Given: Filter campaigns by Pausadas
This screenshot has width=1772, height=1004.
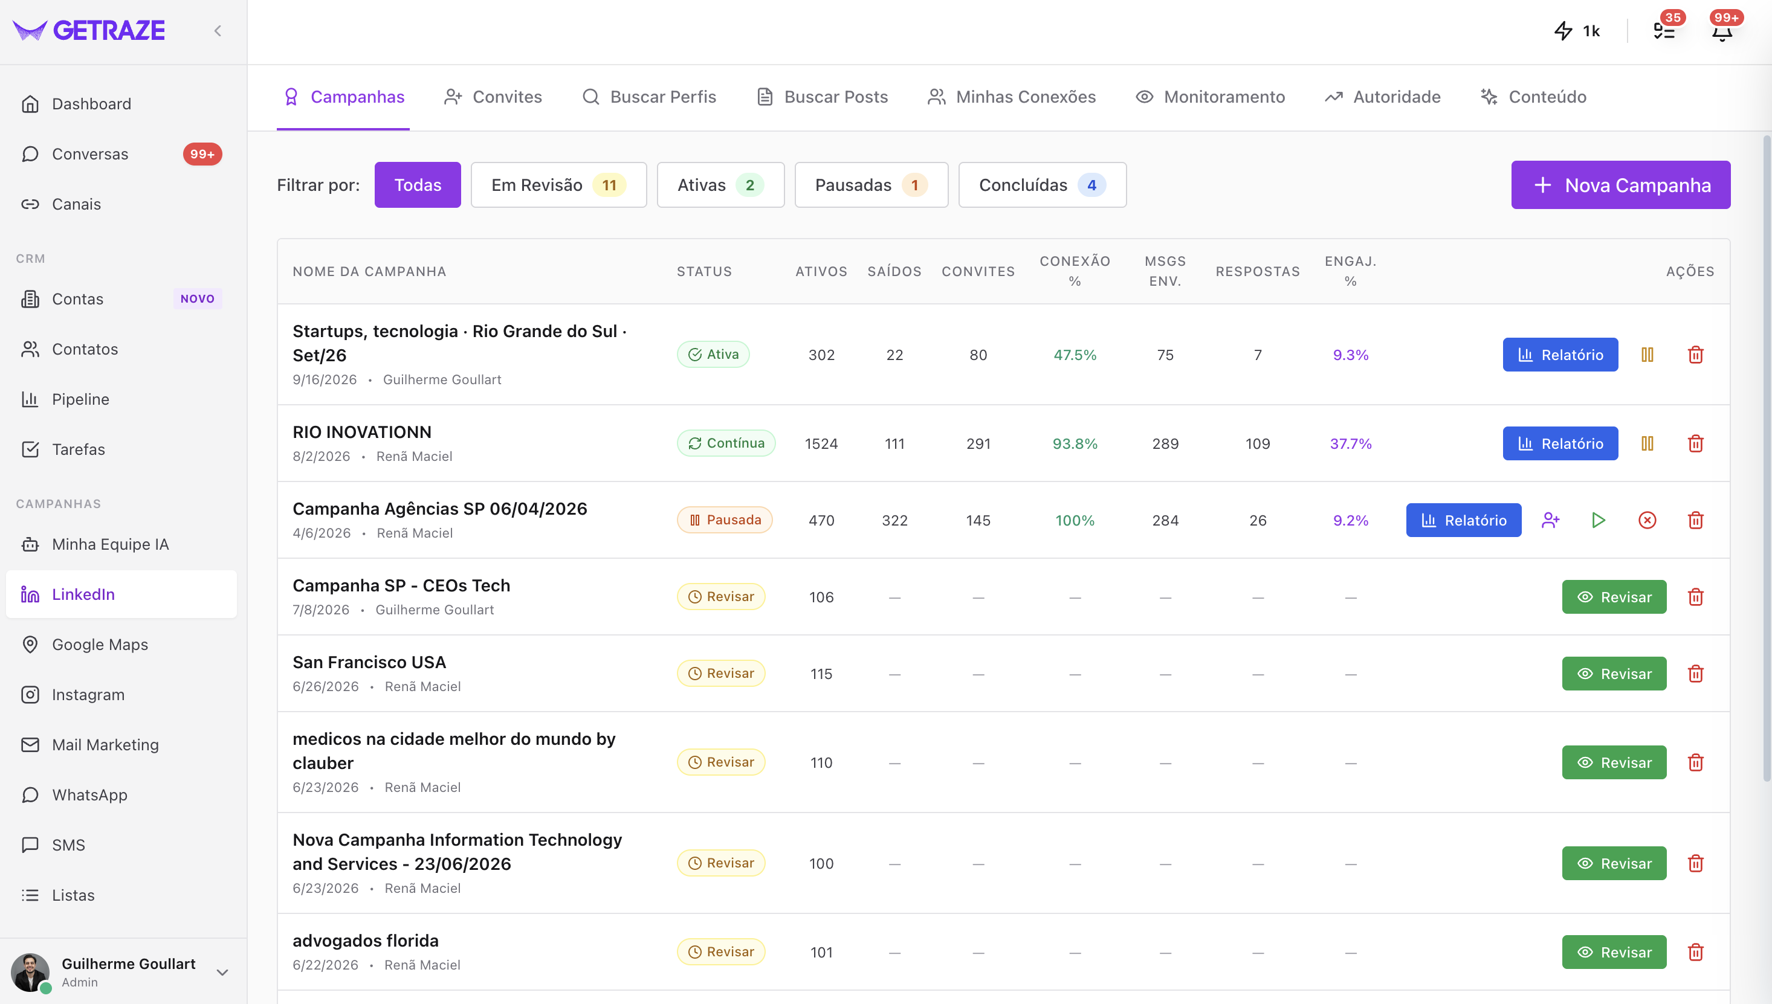Looking at the screenshot, I should (x=871, y=185).
